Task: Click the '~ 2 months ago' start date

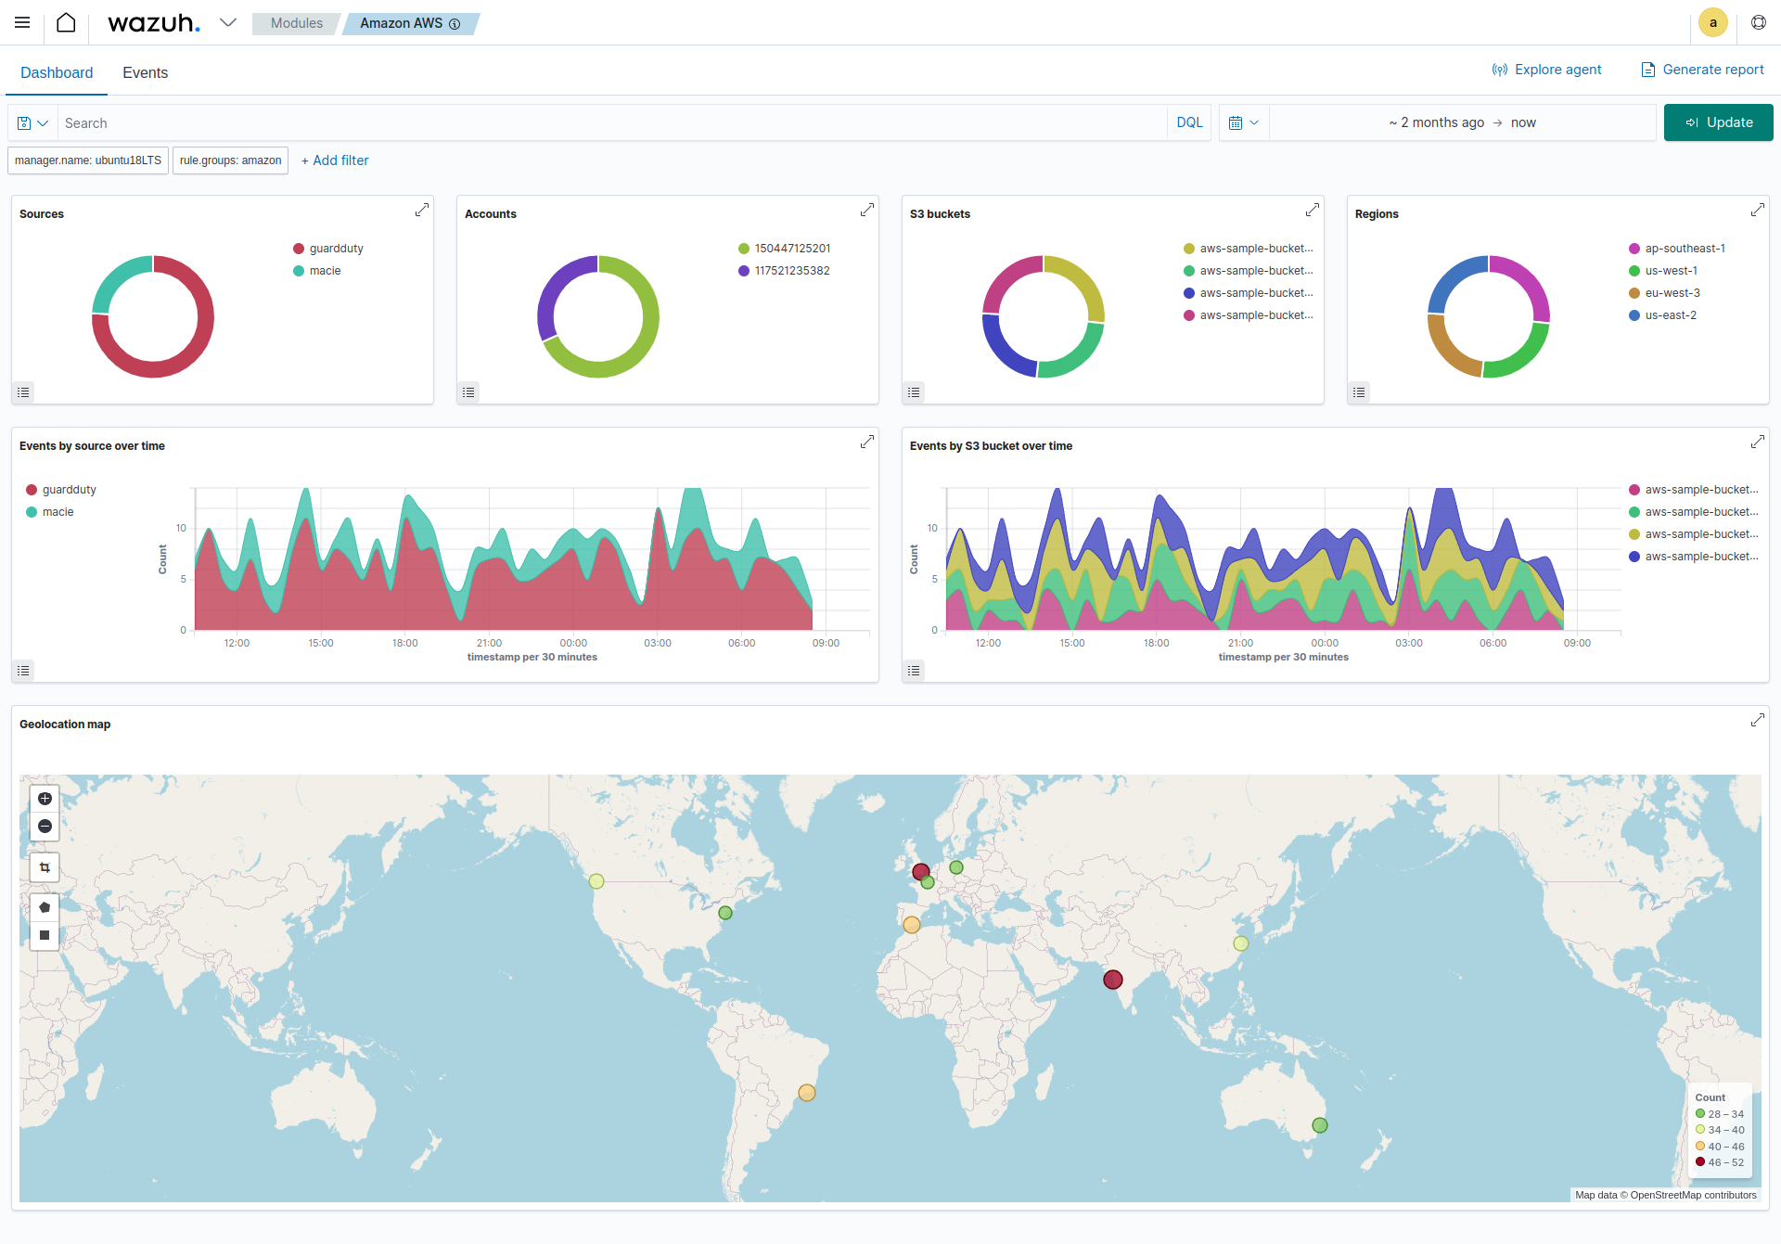Action: pyautogui.click(x=1436, y=122)
